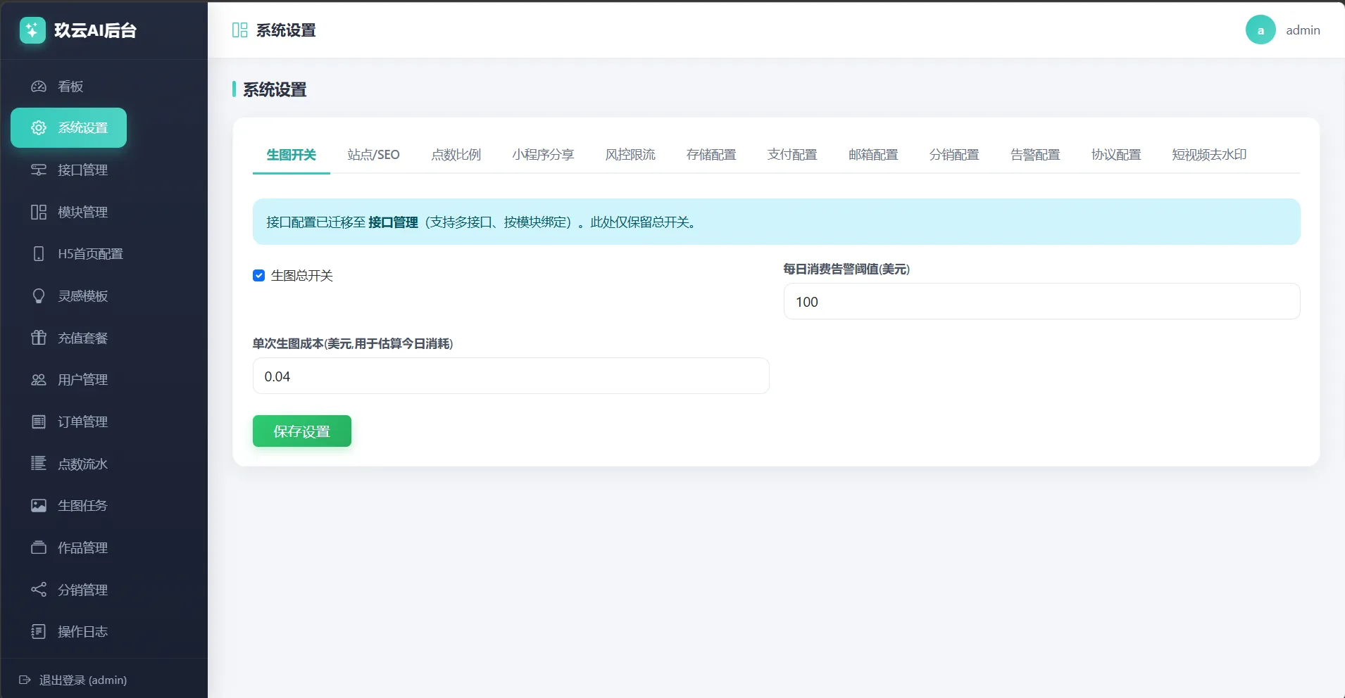The image size is (1345, 698).
Task: Click the 充值套餐 gift icon
Action: (x=39, y=338)
